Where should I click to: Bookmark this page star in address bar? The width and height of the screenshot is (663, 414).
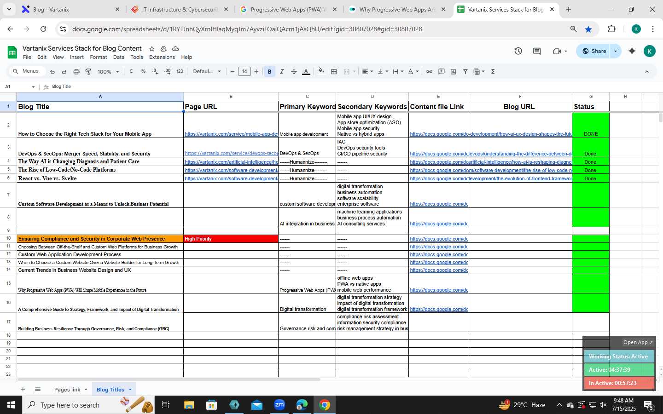[588, 29]
